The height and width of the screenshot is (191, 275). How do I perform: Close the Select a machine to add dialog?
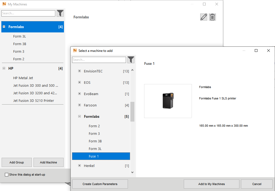tap(268, 51)
